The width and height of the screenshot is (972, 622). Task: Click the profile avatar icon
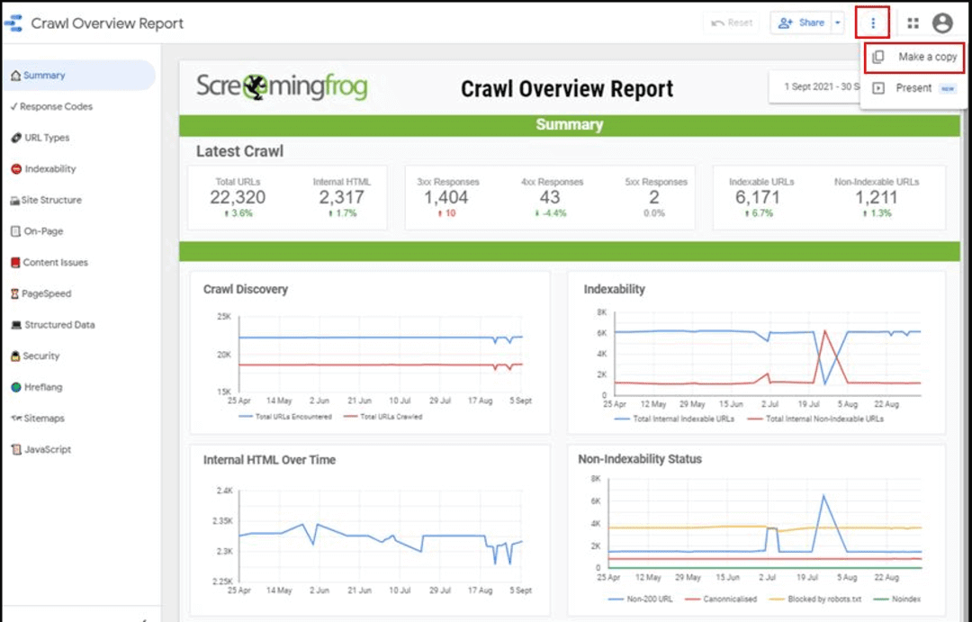pyautogui.click(x=942, y=23)
